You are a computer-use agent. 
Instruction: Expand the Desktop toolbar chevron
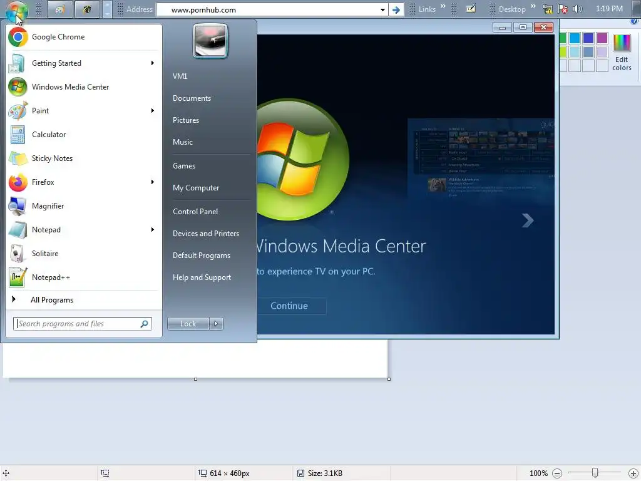[533, 6]
